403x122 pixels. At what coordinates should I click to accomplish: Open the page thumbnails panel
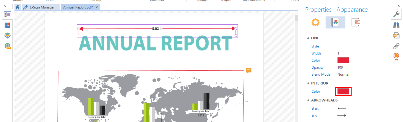[7, 14]
